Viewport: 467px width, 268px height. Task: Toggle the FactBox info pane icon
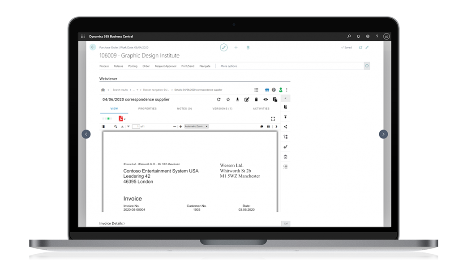coord(367,66)
